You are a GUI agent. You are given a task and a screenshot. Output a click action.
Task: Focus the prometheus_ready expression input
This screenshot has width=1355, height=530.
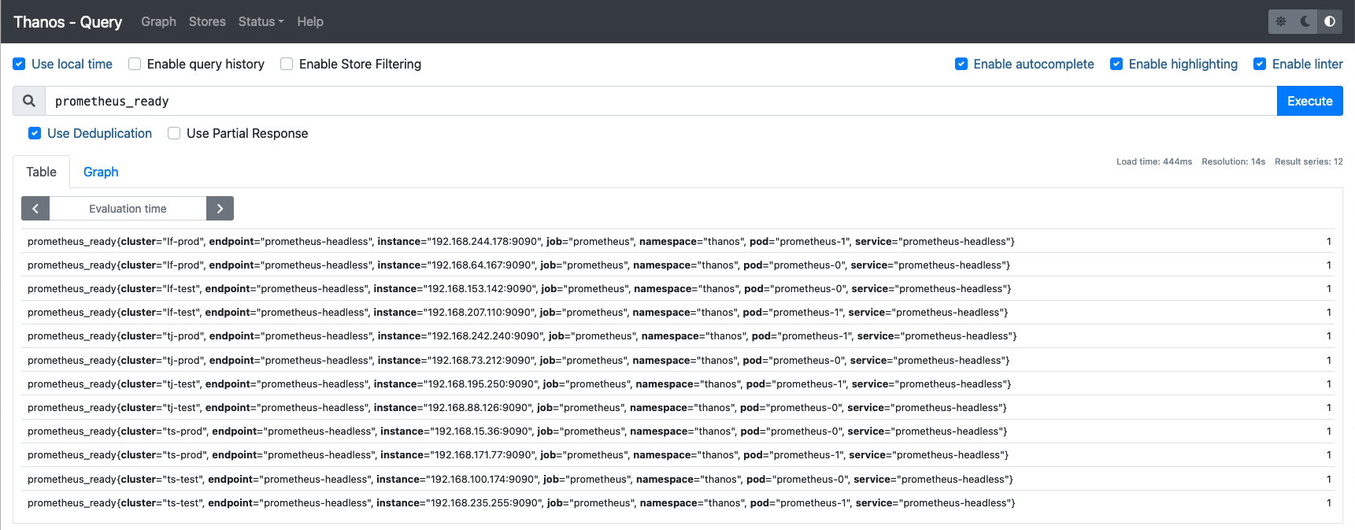coord(661,101)
